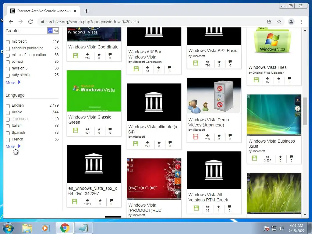Screen dimensions: 312x234
Task: Enable the pcmag creator filter
Action: [x=8, y=62]
